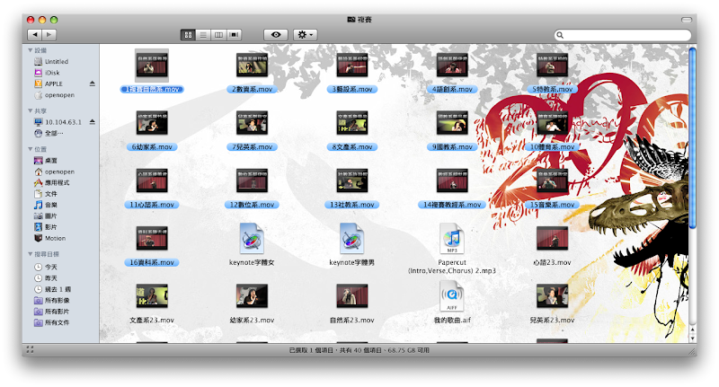Switch to Cover Flow view
Screen dimensions: 719x387
(x=234, y=35)
